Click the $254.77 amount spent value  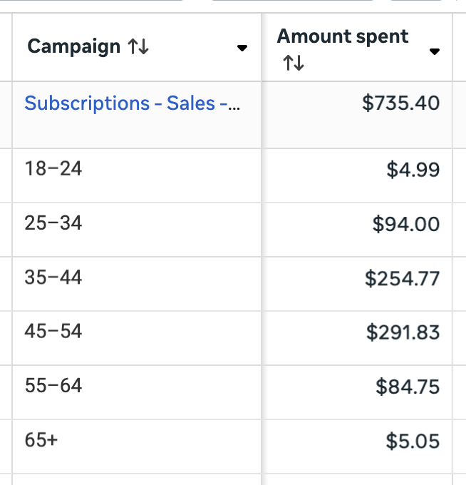[402, 278]
